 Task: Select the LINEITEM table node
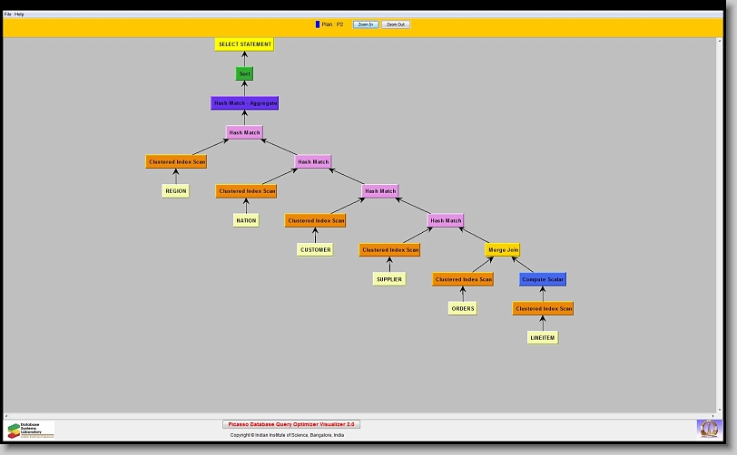point(543,337)
